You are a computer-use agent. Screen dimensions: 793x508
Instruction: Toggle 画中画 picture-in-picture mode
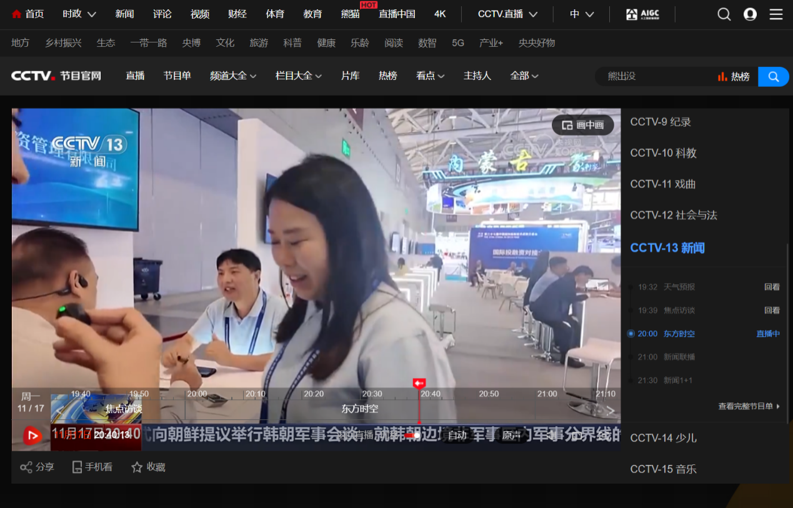coord(582,125)
